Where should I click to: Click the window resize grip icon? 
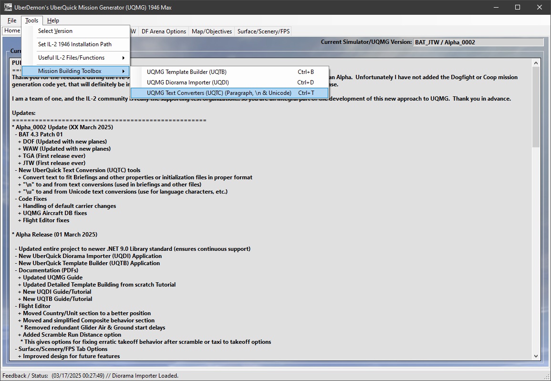pyautogui.click(x=547, y=377)
